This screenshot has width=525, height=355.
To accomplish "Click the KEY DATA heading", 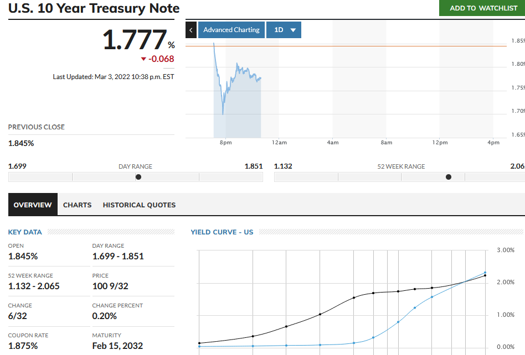I will pyautogui.click(x=25, y=232).
